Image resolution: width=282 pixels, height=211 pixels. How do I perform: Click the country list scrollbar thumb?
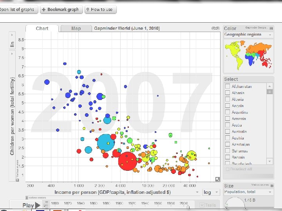(269, 92)
